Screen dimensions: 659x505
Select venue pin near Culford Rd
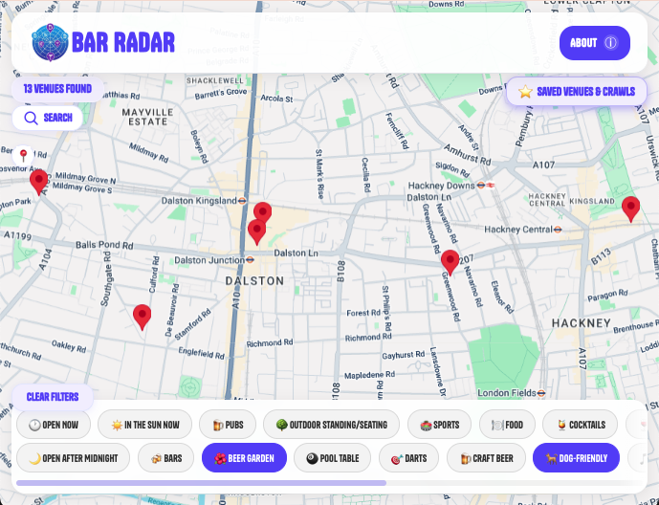(x=143, y=318)
